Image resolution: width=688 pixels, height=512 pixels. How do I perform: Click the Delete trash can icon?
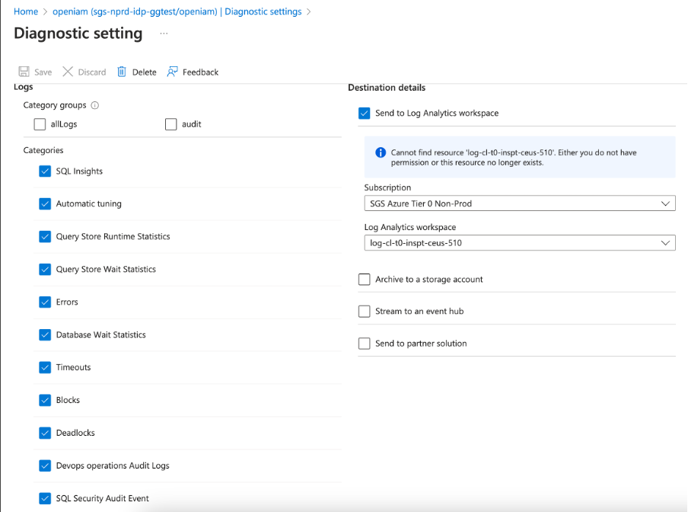[x=122, y=72]
